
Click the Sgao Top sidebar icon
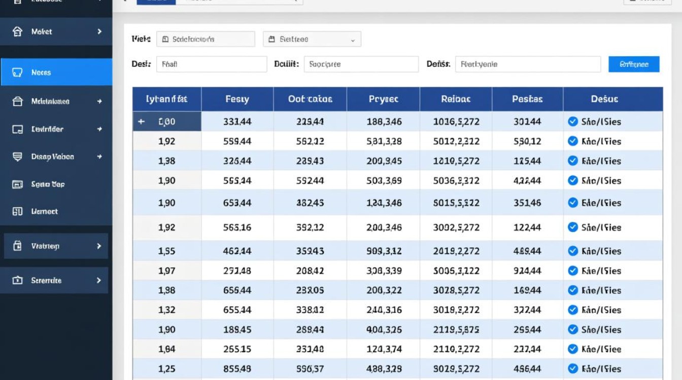(17, 184)
